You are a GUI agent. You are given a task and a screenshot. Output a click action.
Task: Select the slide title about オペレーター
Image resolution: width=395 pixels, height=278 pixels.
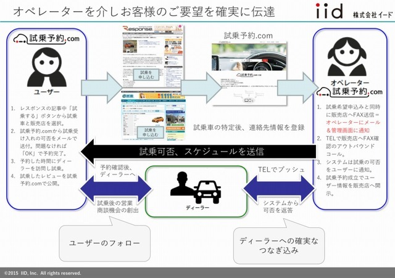(144, 12)
